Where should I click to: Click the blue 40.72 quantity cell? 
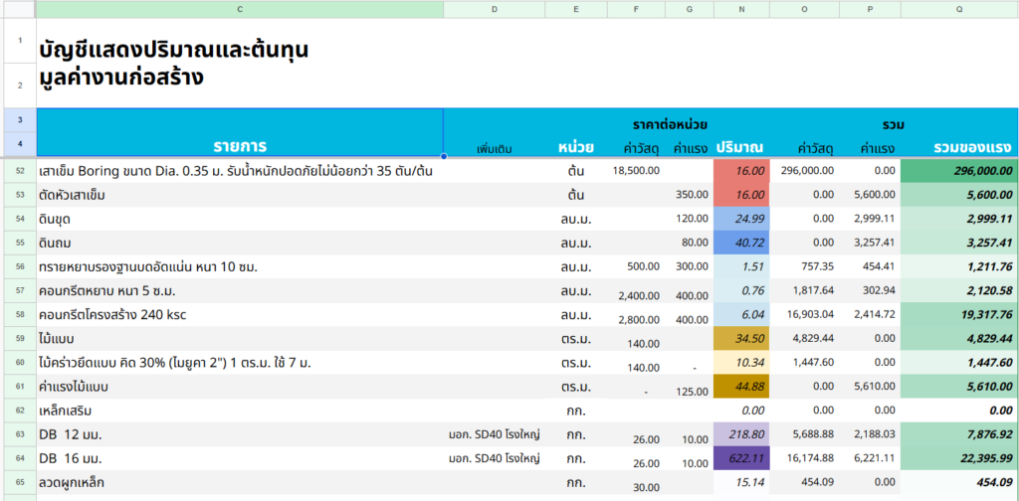pyautogui.click(x=741, y=244)
